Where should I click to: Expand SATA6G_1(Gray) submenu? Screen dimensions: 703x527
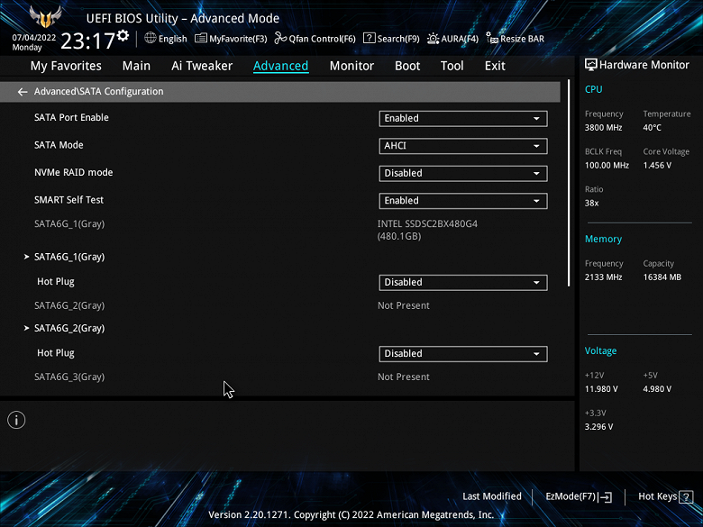(x=69, y=257)
